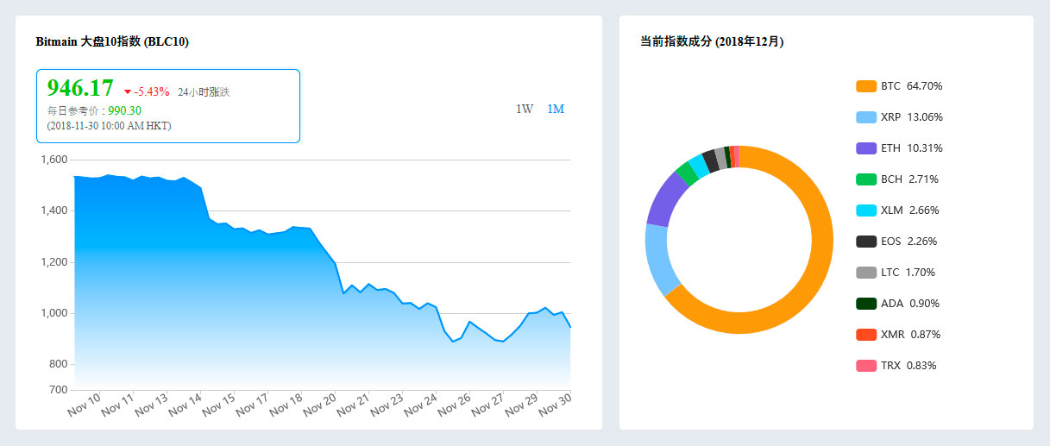This screenshot has width=1050, height=446.
Task: Click the BCH green legend swatch
Action: [866, 179]
